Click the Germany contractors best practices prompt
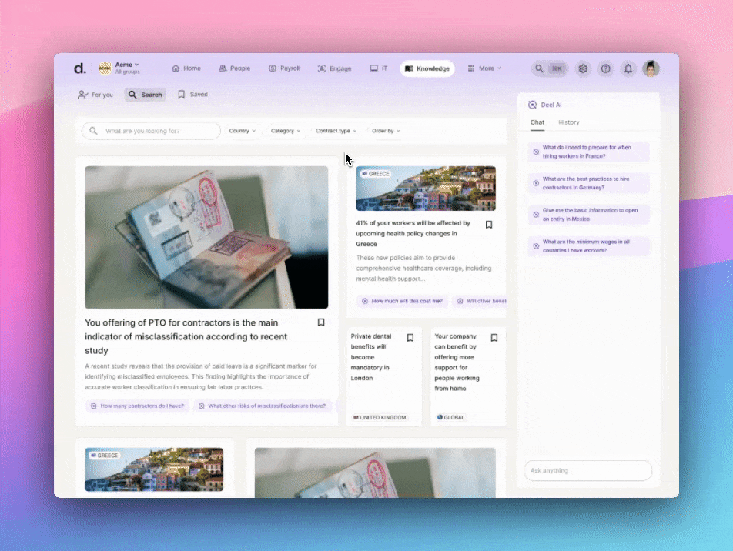 (590, 183)
